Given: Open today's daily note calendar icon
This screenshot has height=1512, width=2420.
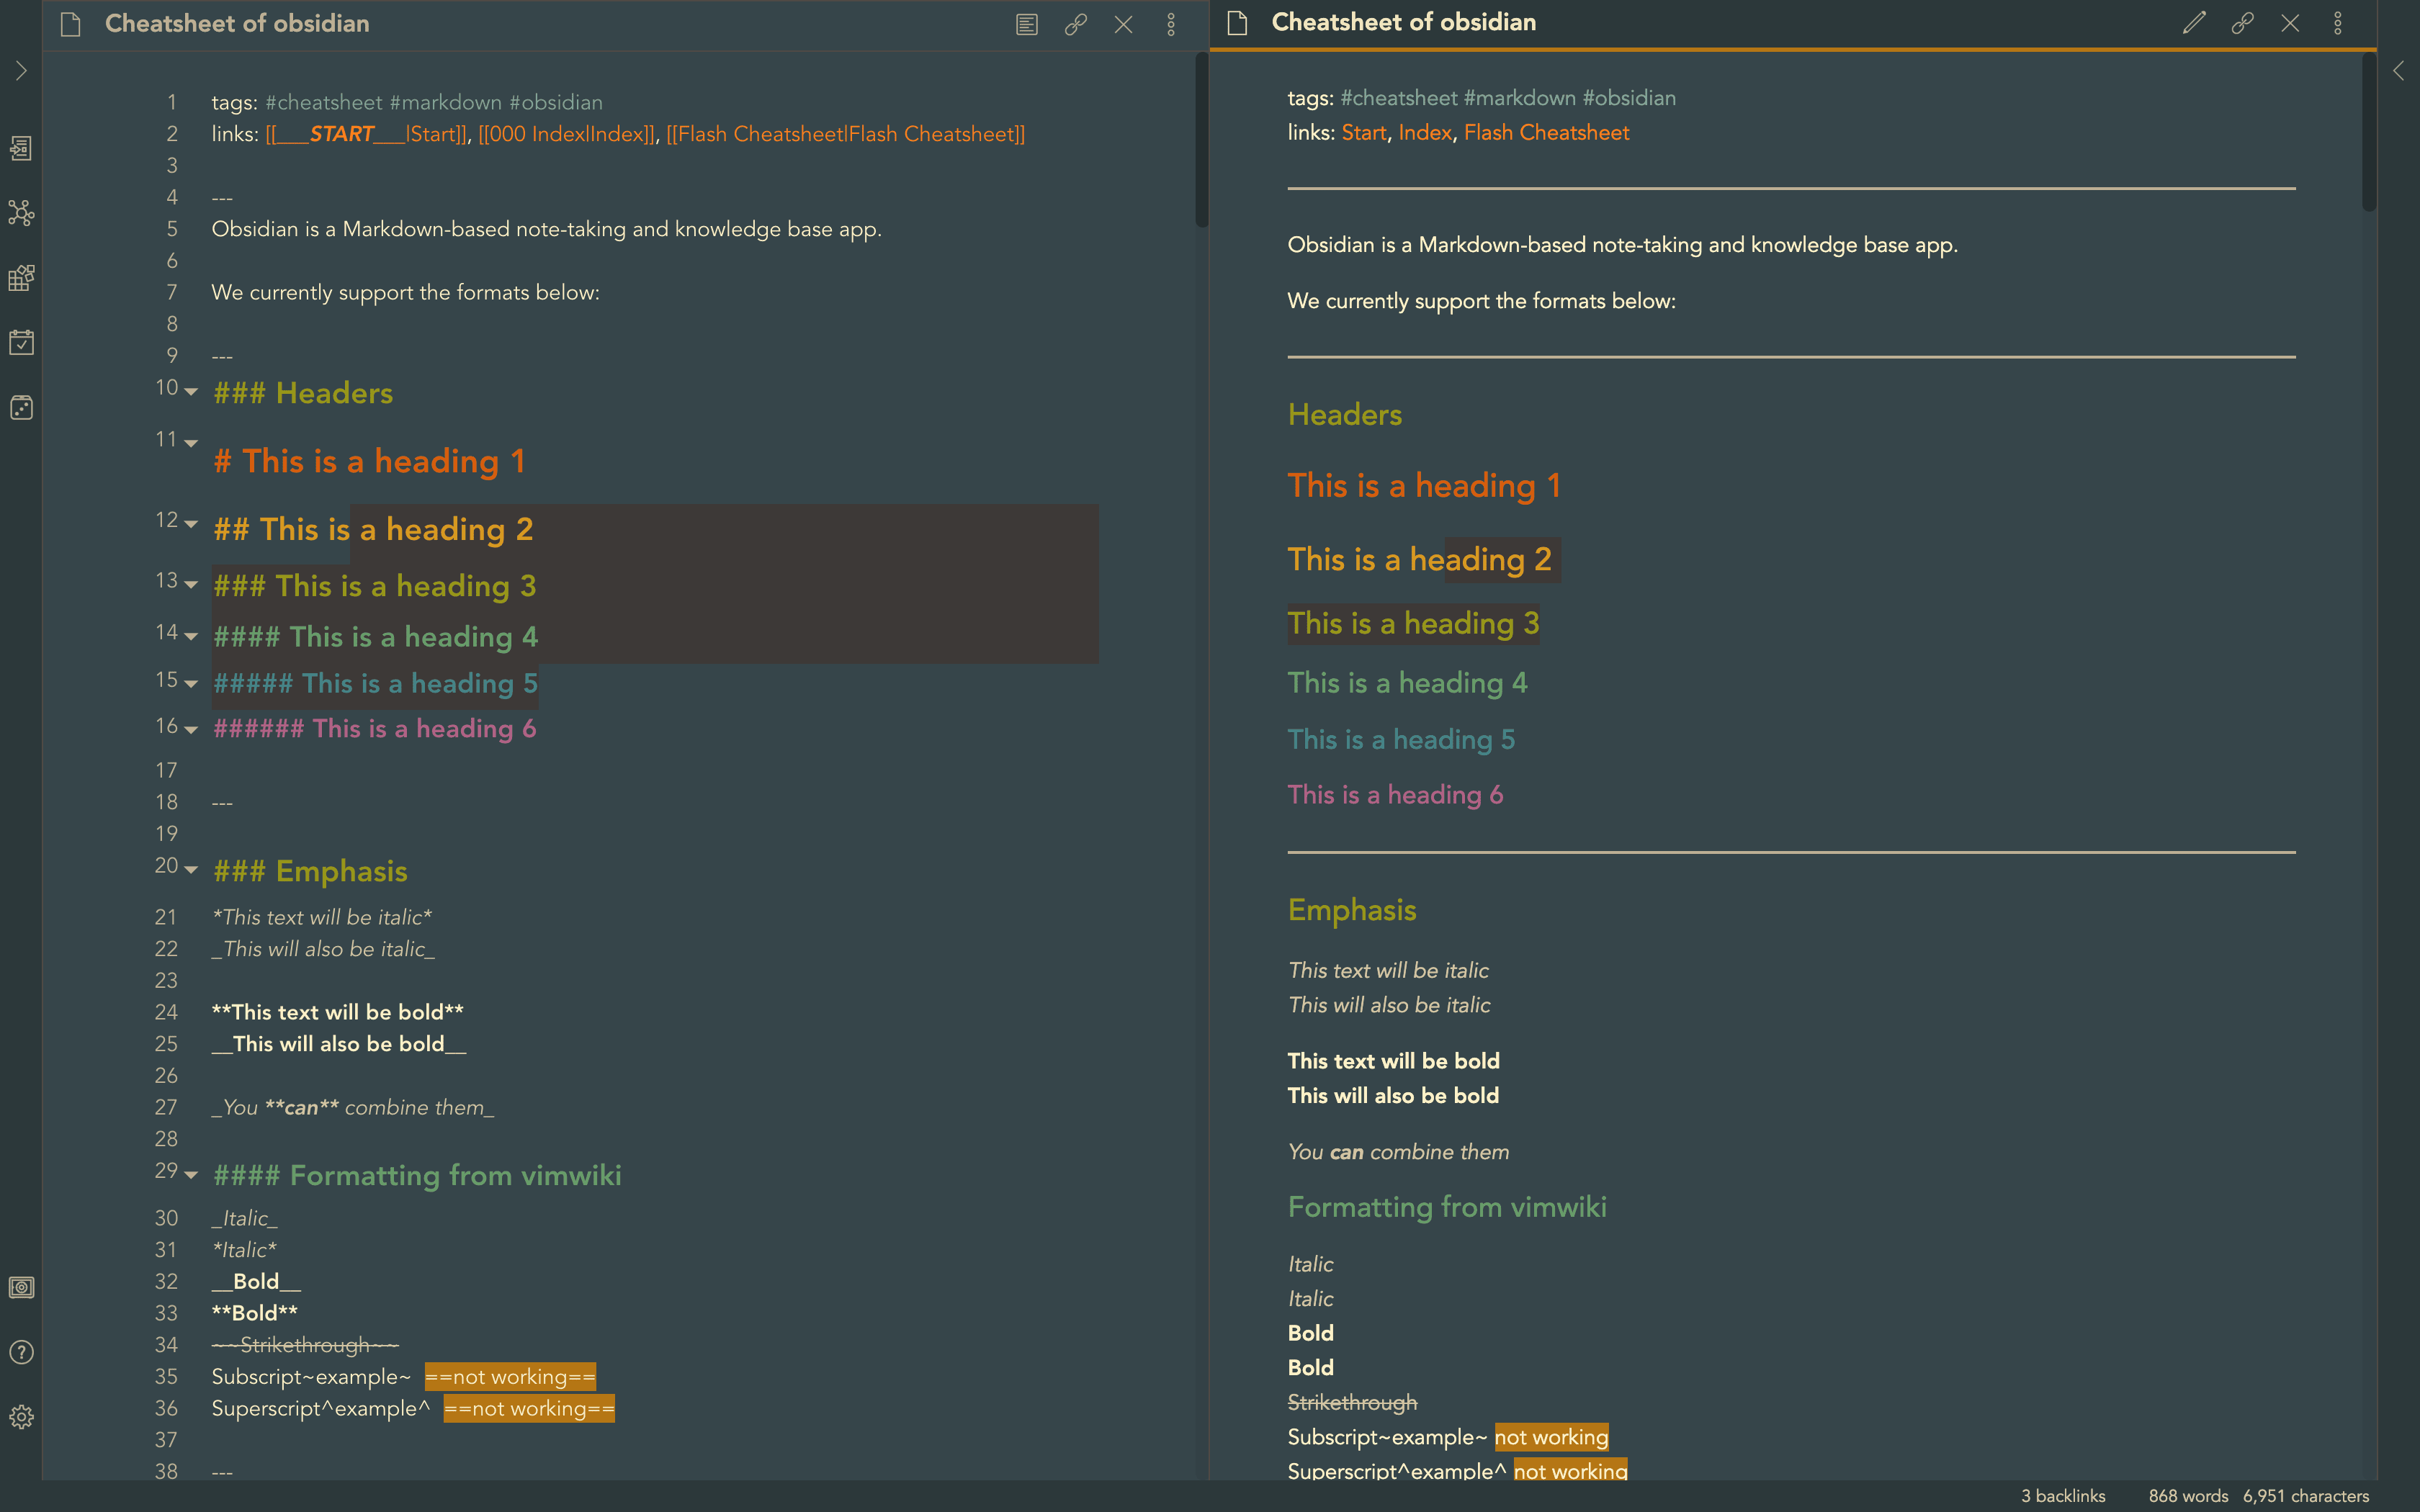Looking at the screenshot, I should [21, 343].
